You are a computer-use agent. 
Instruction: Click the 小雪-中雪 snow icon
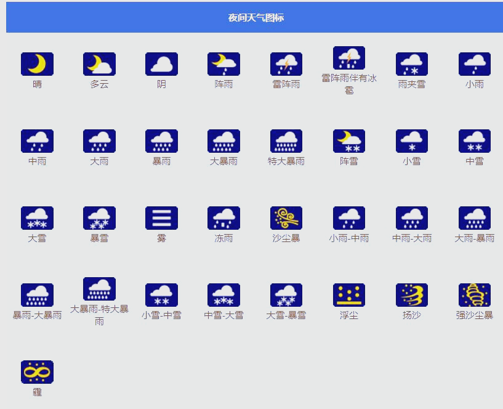click(x=162, y=295)
